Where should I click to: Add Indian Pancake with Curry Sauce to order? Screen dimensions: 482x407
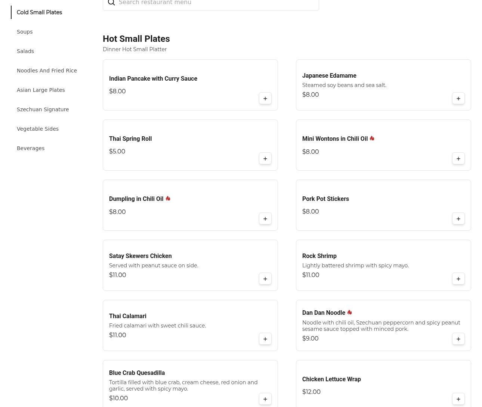coord(265,99)
